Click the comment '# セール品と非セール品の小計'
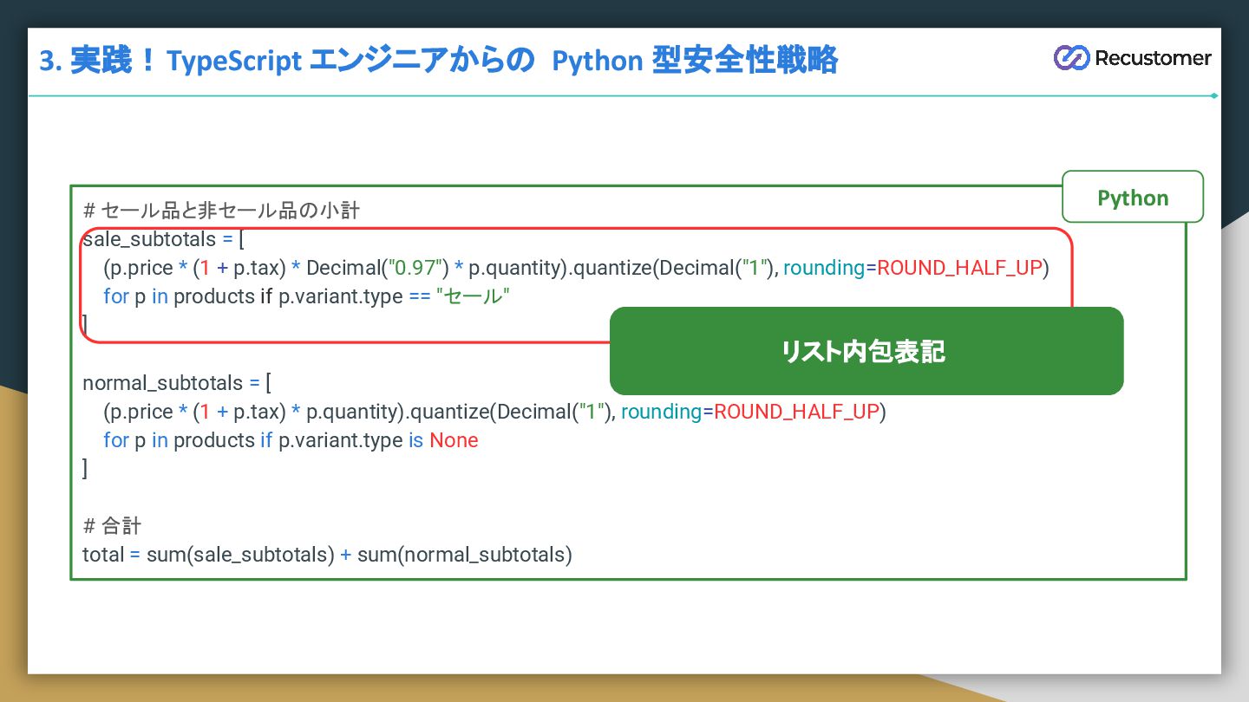This screenshot has width=1249, height=702. pos(221,211)
